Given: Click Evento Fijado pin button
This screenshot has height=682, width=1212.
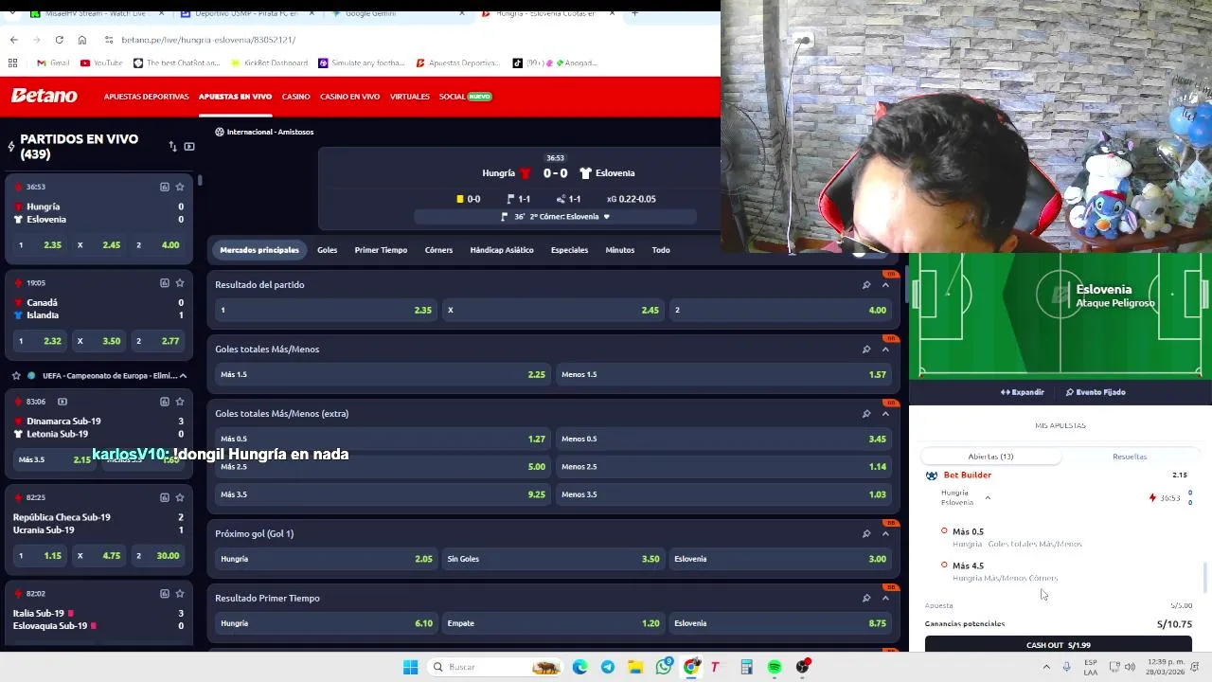Looking at the screenshot, I should [x=1096, y=392].
